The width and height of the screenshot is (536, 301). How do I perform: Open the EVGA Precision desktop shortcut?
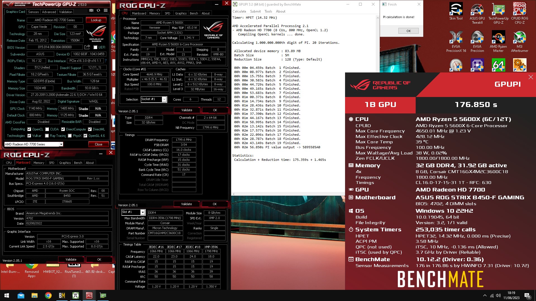477,41
